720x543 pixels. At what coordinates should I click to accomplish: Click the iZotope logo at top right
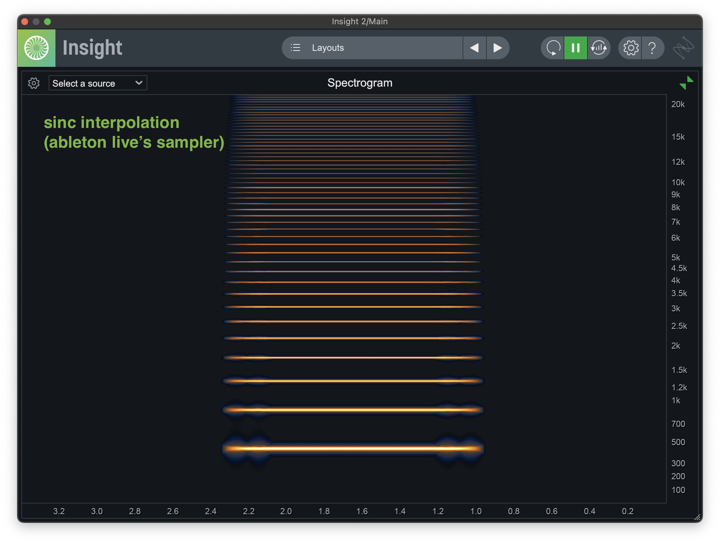click(x=683, y=48)
